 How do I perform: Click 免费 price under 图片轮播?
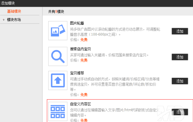[x=84, y=40]
